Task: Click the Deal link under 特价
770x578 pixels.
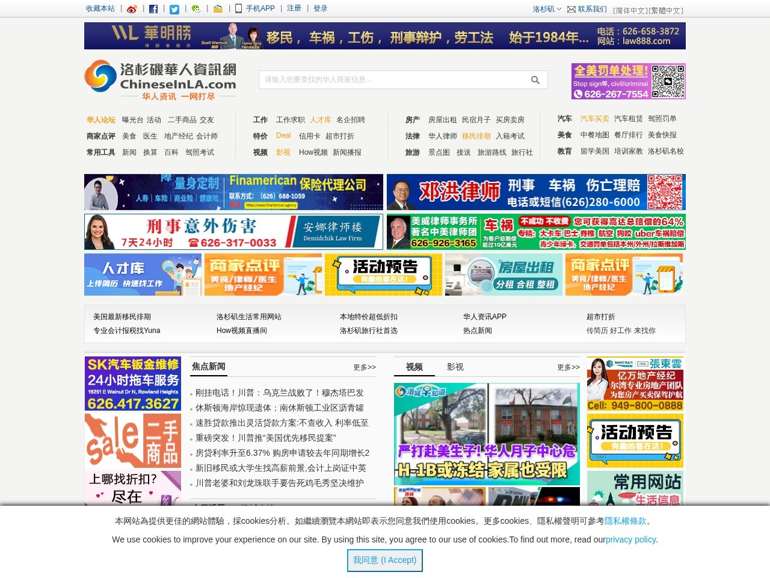Action: 283,135
